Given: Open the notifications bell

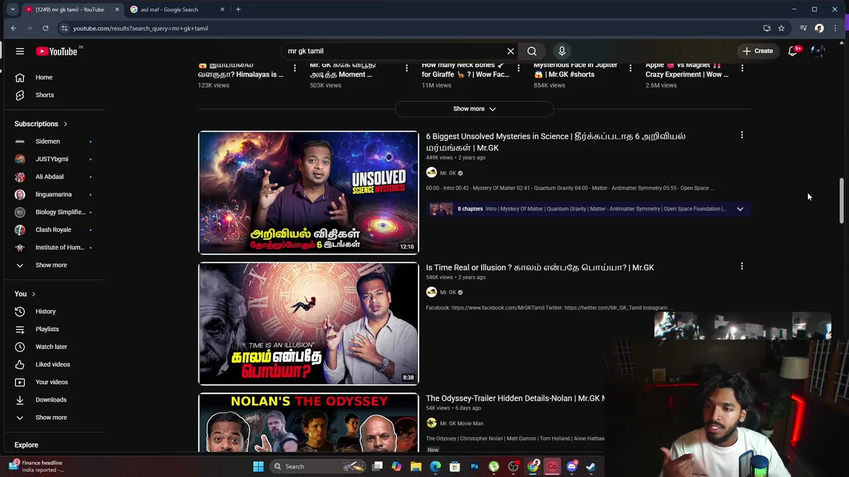Looking at the screenshot, I should tap(793, 51).
